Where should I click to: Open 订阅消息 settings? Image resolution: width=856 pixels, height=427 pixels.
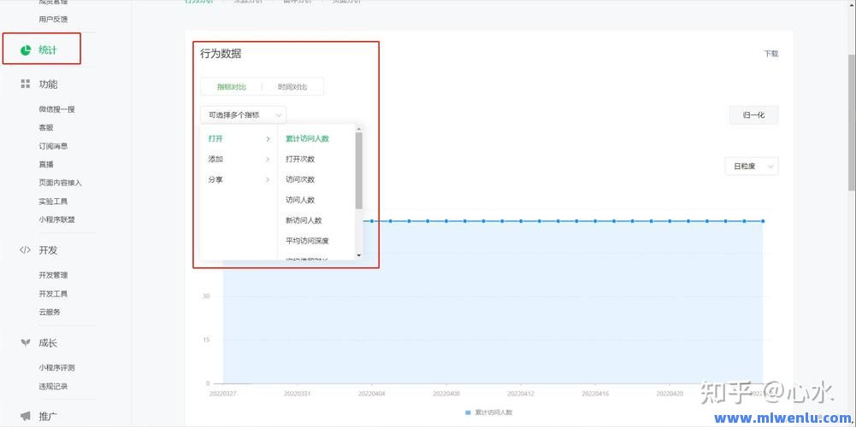pos(53,146)
